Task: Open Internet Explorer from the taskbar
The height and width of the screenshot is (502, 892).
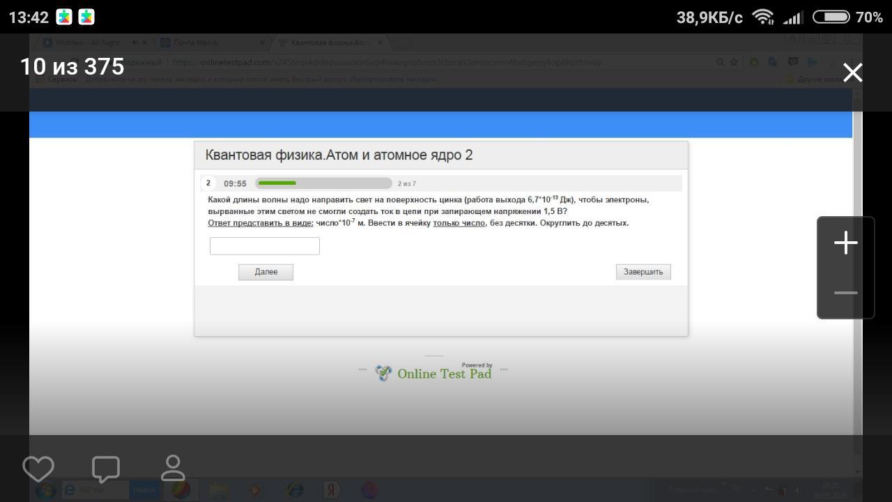Action: click(x=294, y=490)
